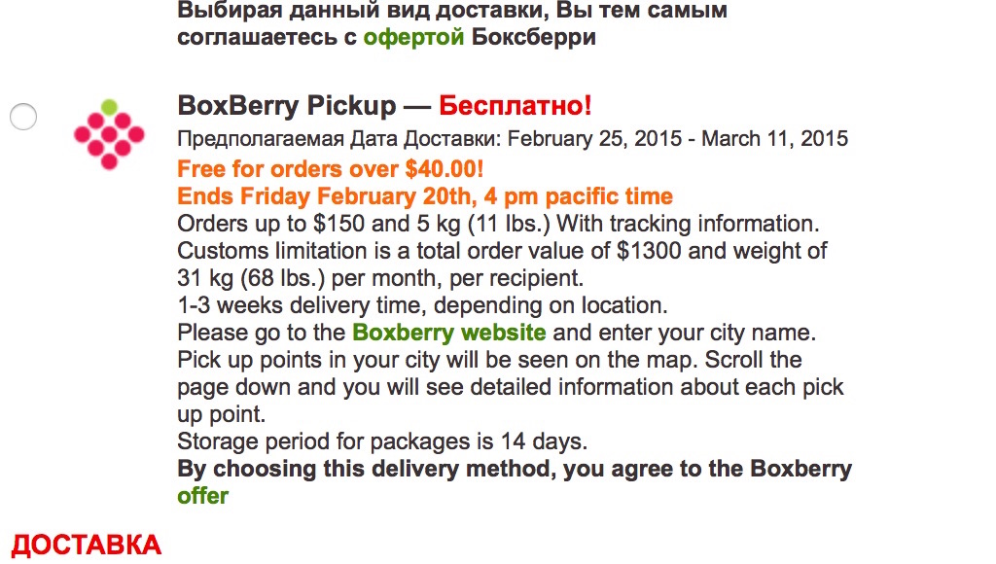
Task: Select the BoxBerry Pickup radio button
Action: pos(23,117)
